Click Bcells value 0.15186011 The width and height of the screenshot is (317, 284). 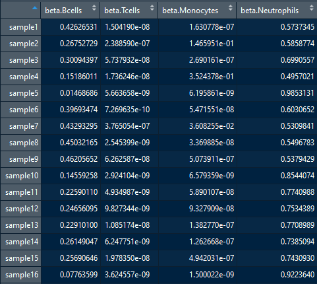78,77
